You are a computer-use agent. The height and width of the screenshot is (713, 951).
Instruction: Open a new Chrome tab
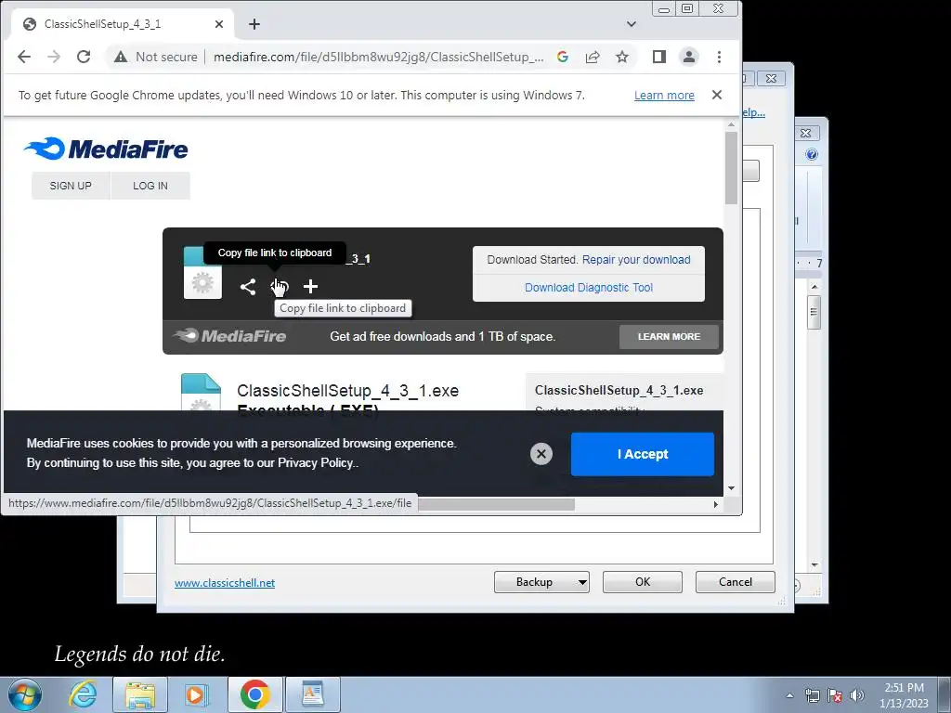254,24
